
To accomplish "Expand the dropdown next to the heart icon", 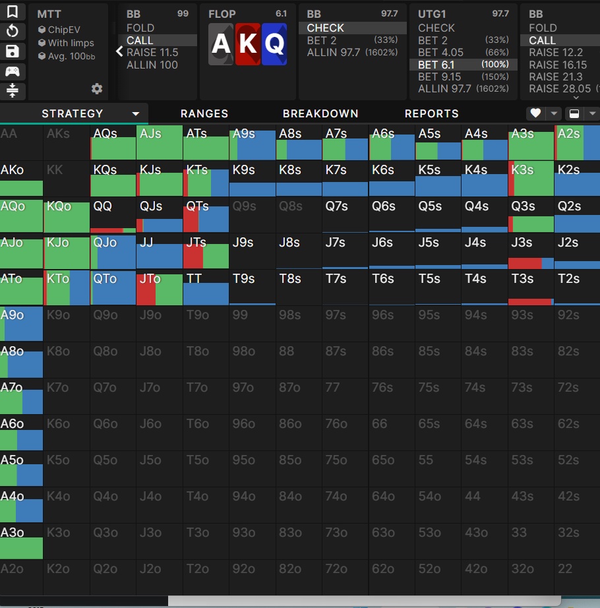I will [x=554, y=113].
